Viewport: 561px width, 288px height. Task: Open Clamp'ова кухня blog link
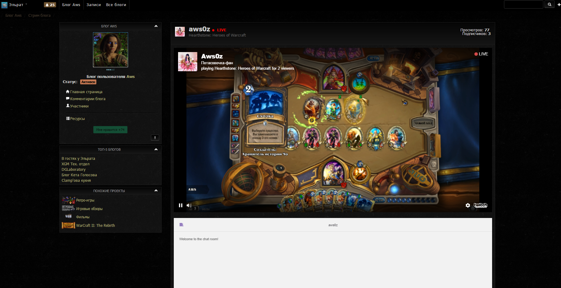pos(76,181)
